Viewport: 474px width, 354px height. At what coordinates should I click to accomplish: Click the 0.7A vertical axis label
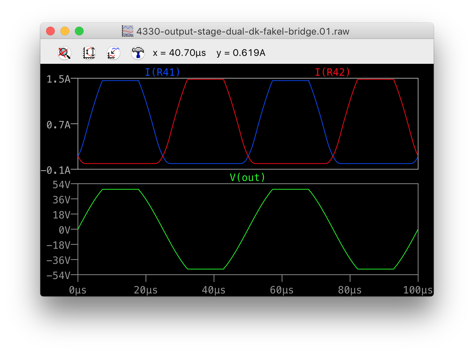58,125
